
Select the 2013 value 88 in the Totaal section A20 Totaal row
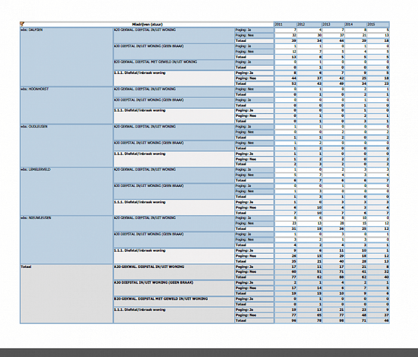[342, 277]
